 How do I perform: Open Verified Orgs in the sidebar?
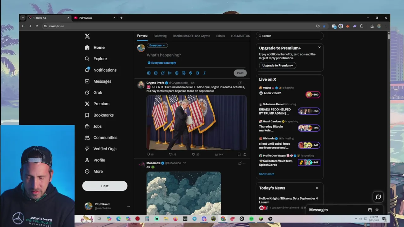point(101,149)
